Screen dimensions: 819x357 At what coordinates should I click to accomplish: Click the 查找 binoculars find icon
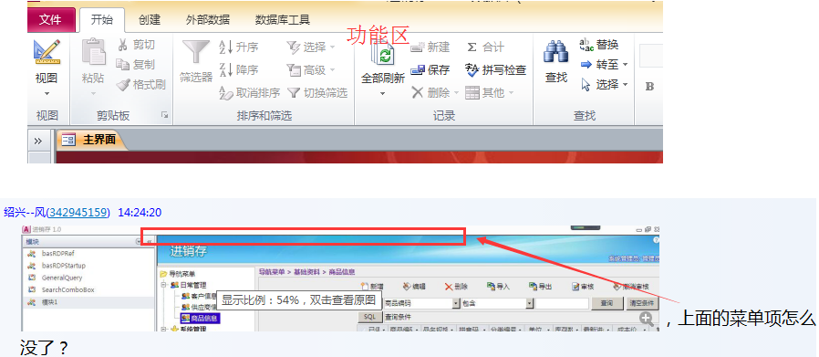(556, 52)
